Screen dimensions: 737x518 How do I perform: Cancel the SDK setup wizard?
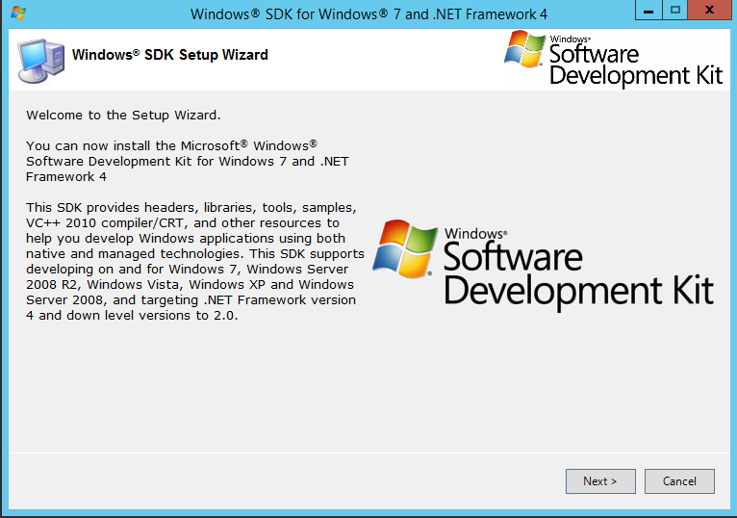pos(679,480)
